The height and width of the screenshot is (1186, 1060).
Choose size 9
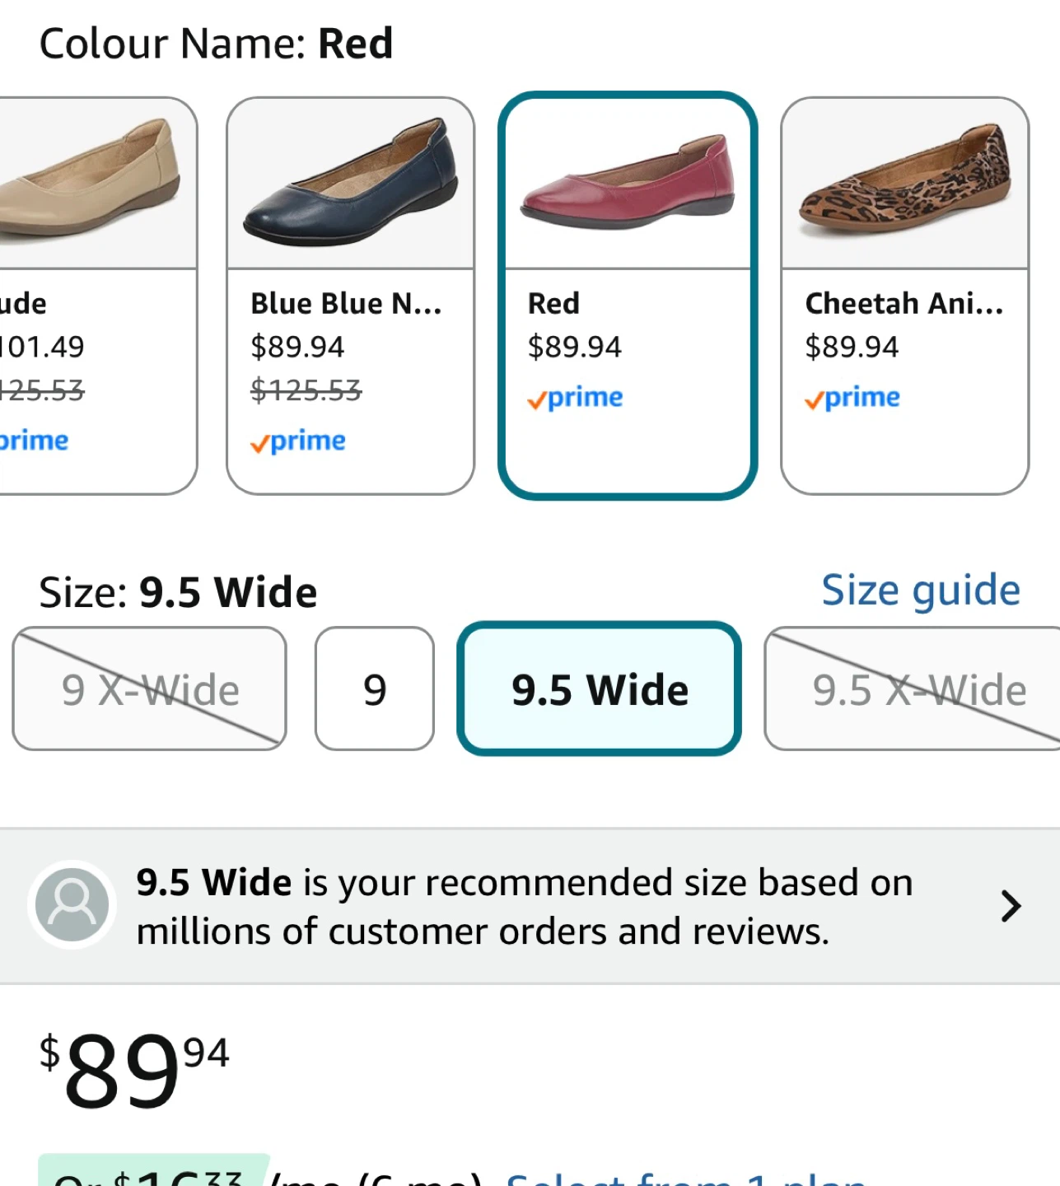coord(375,689)
